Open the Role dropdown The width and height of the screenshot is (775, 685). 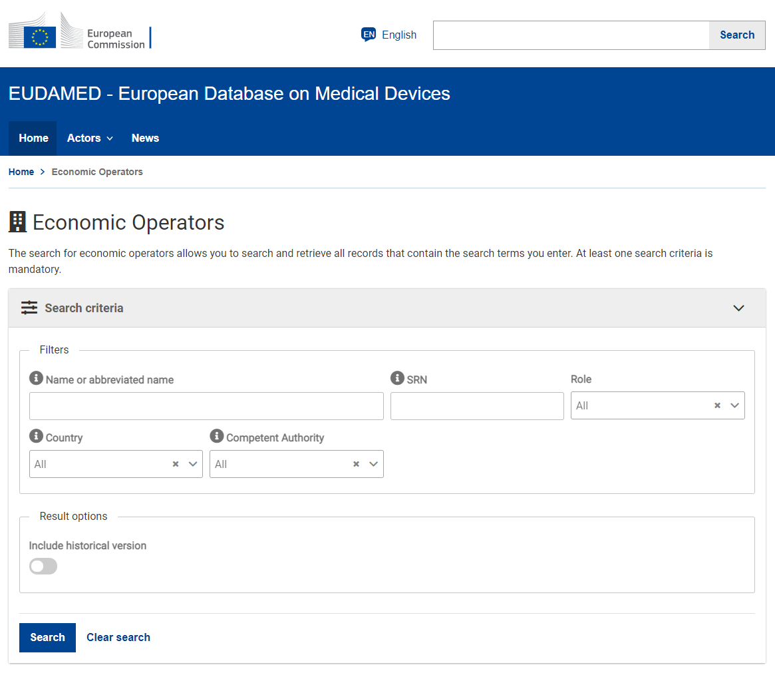coord(734,405)
